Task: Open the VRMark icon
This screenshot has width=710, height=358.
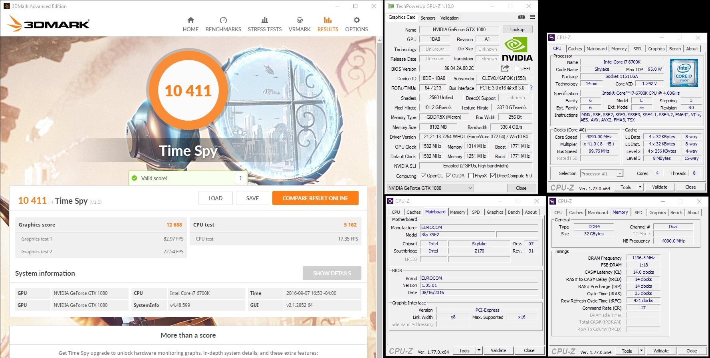Action: click(299, 20)
